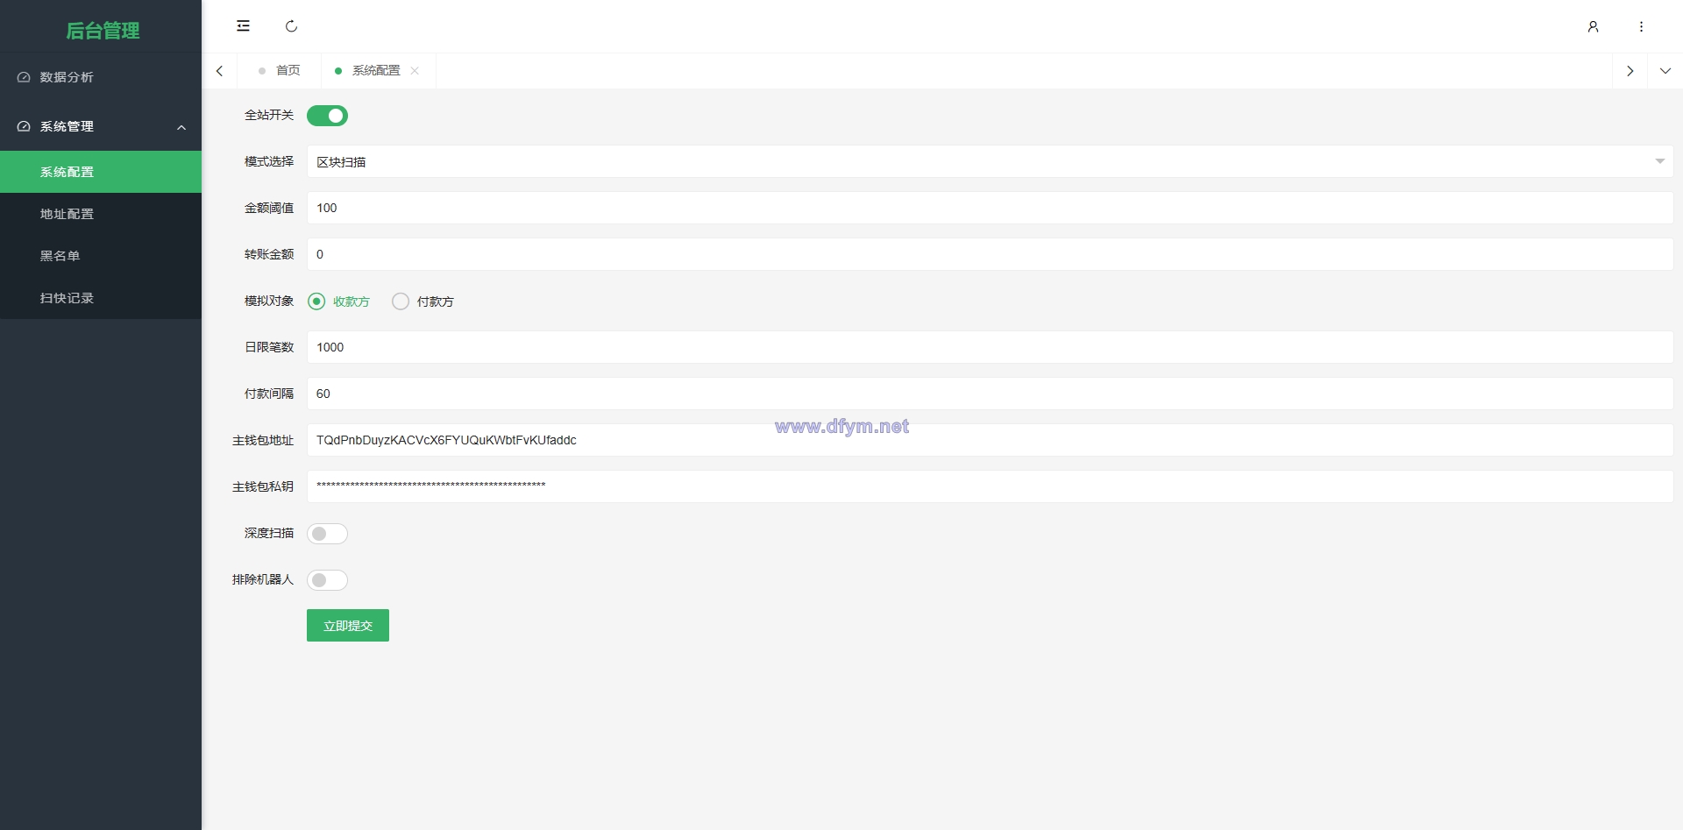Open 黑名单 in the sidebar
1683x830 pixels.
(x=101, y=256)
